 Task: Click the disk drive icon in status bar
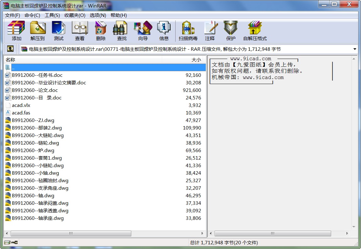(7, 242)
